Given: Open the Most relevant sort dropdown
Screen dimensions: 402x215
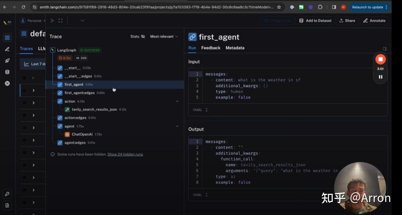Looking at the screenshot, I should pyautogui.click(x=163, y=36).
